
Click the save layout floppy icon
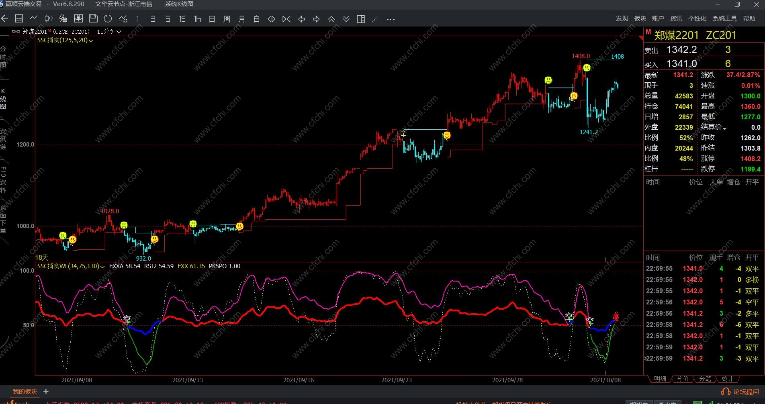93,19
